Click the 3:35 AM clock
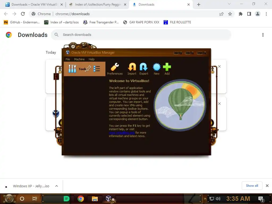 238,199
